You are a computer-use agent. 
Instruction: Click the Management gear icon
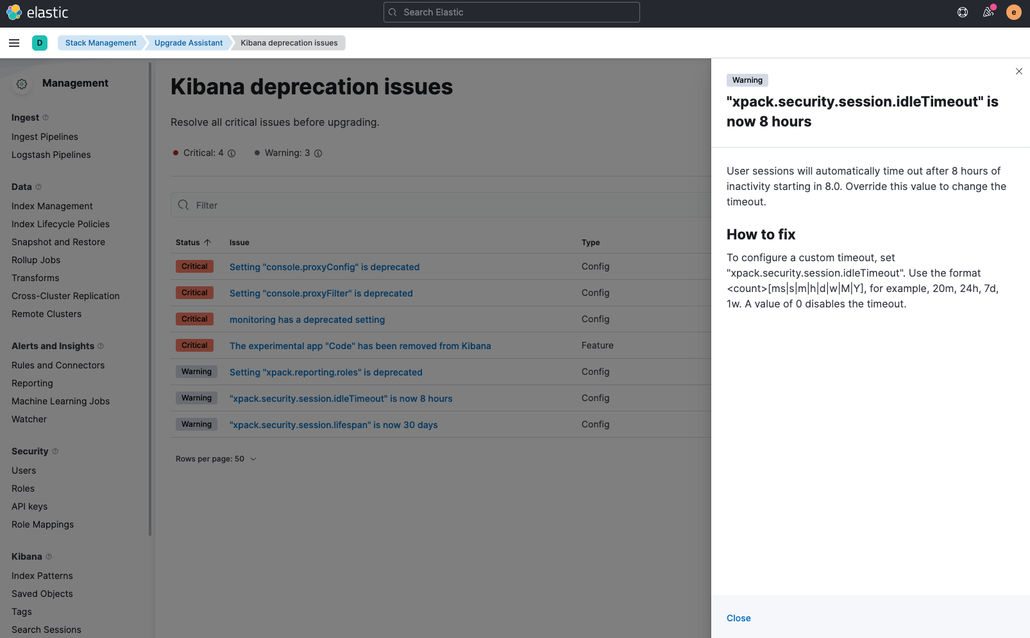(x=22, y=83)
